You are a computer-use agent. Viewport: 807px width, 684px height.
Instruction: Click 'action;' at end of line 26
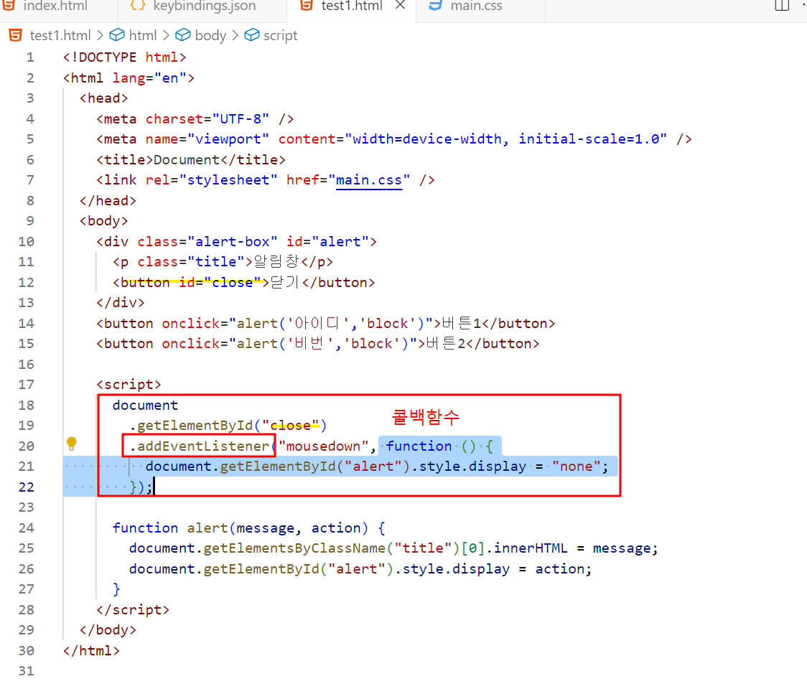point(564,569)
